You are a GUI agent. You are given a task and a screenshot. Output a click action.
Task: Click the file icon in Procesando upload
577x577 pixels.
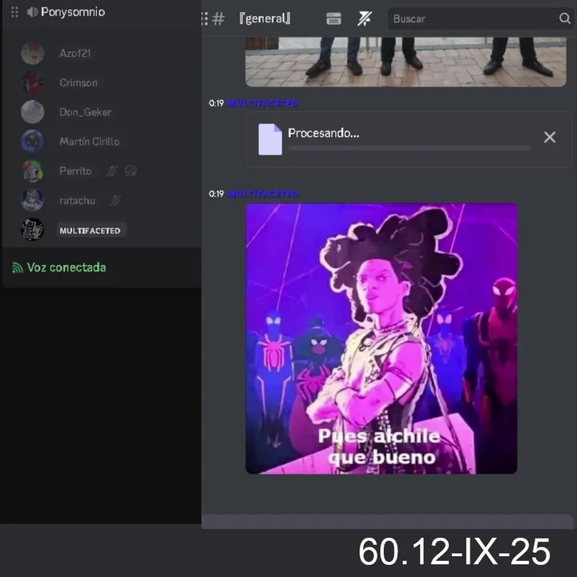pos(270,139)
